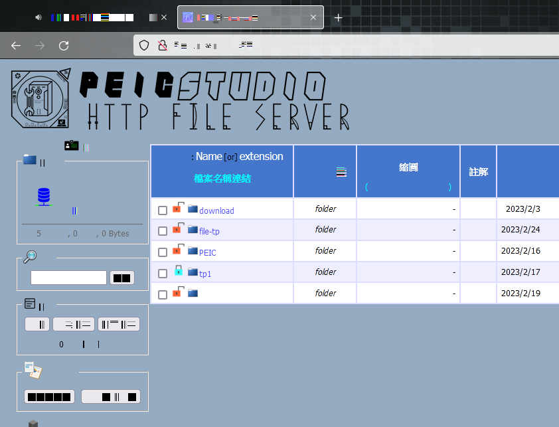Click the date 2023/2/24 cell
This screenshot has height=427, width=559.
(x=520, y=229)
